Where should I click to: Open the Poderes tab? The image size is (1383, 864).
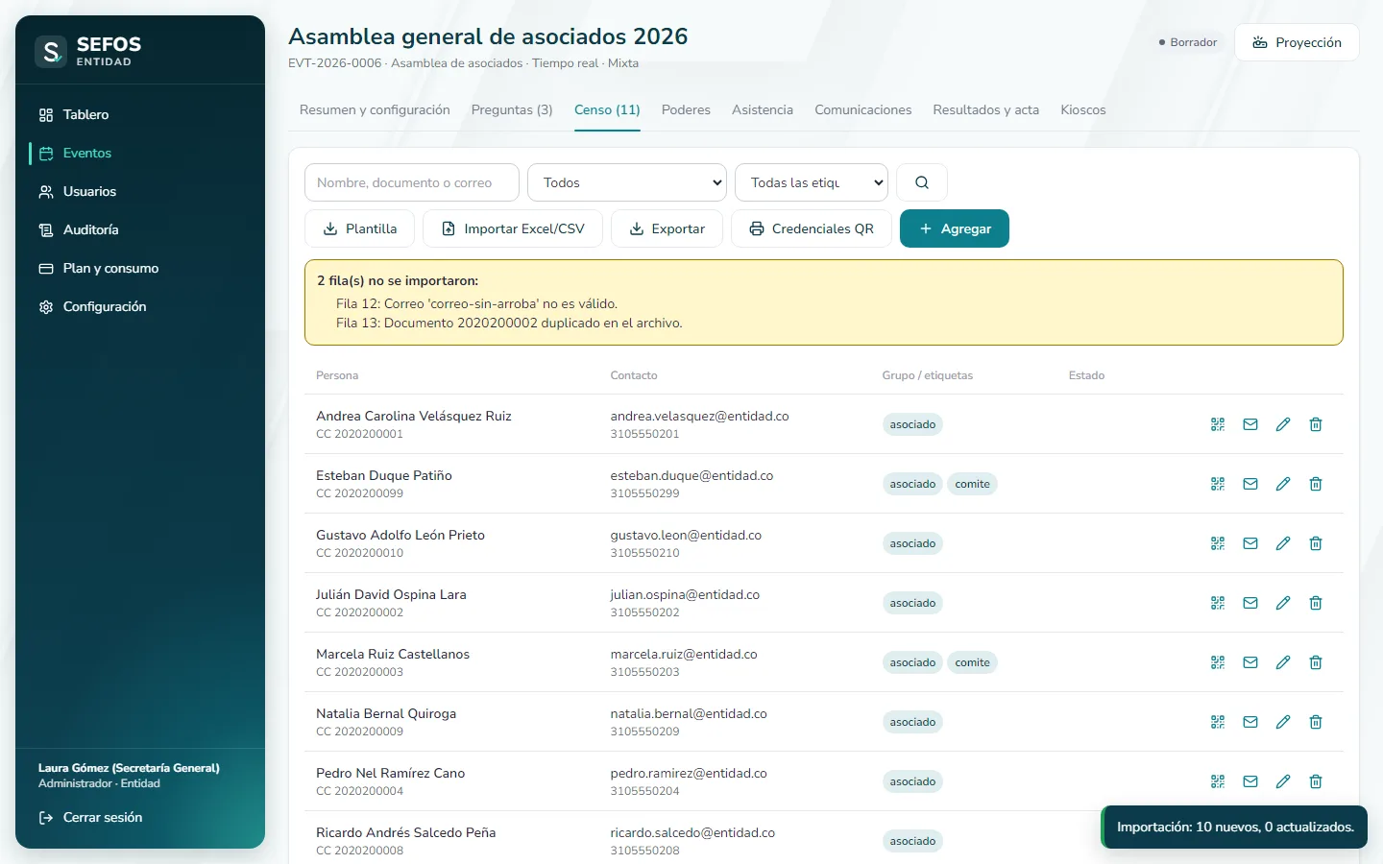[686, 110]
